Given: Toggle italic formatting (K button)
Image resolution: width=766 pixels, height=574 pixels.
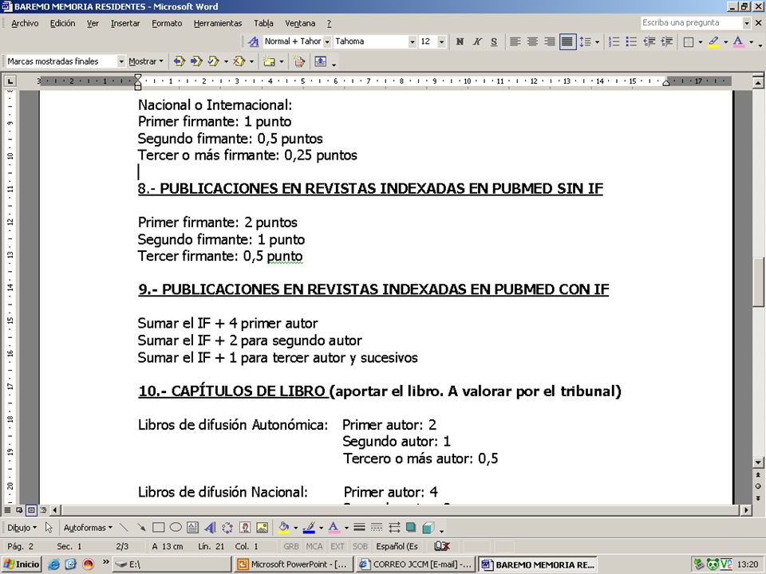Looking at the screenshot, I should coord(477,41).
